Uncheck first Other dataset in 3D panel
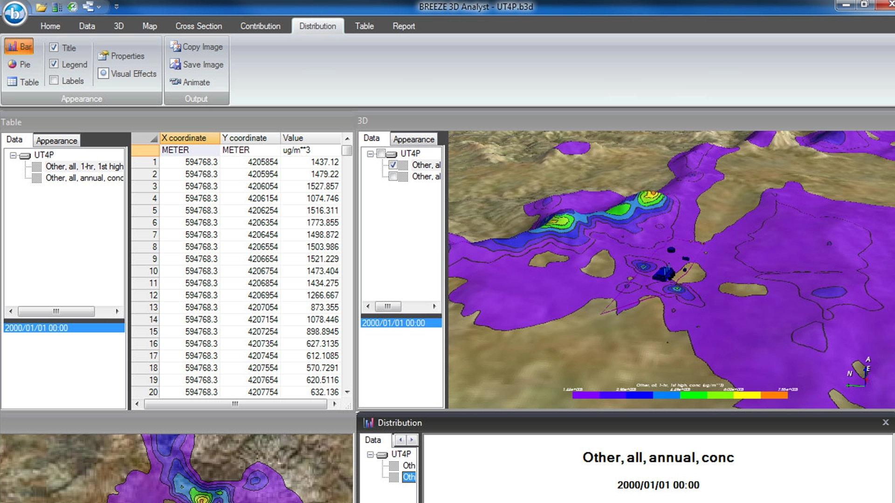The image size is (895, 503). click(x=393, y=165)
